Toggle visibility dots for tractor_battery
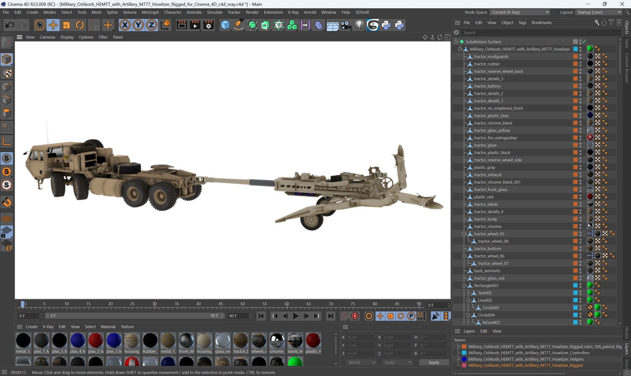631x376 pixels. pos(580,86)
